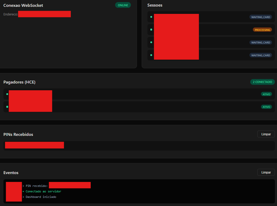The width and height of the screenshot is (277, 206).
Task: Click the Endereco: label
Action: coord(10,14)
